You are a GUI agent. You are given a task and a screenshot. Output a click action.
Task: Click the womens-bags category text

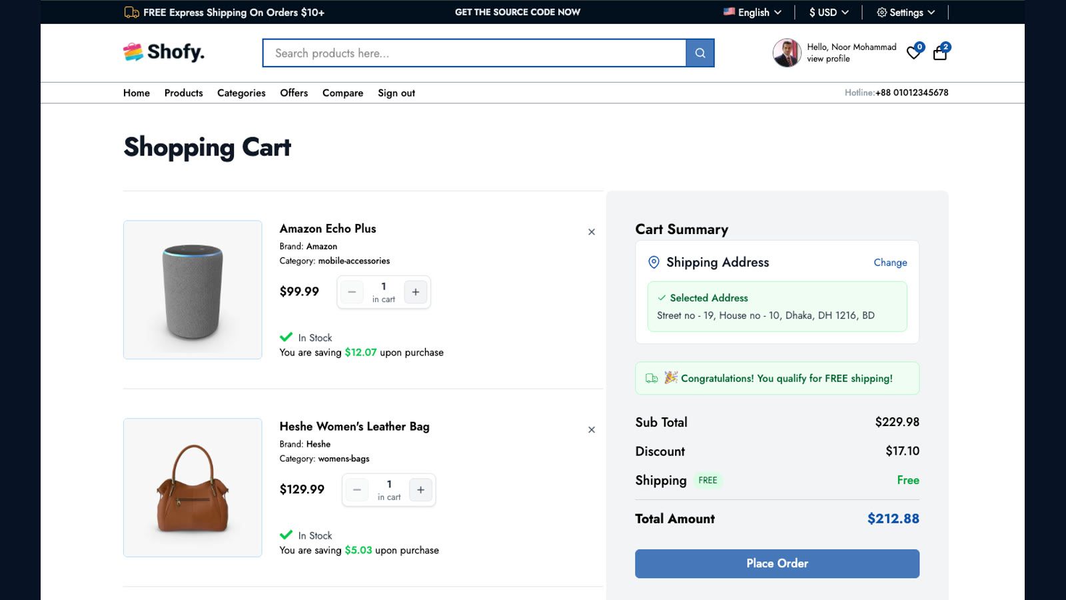point(344,459)
